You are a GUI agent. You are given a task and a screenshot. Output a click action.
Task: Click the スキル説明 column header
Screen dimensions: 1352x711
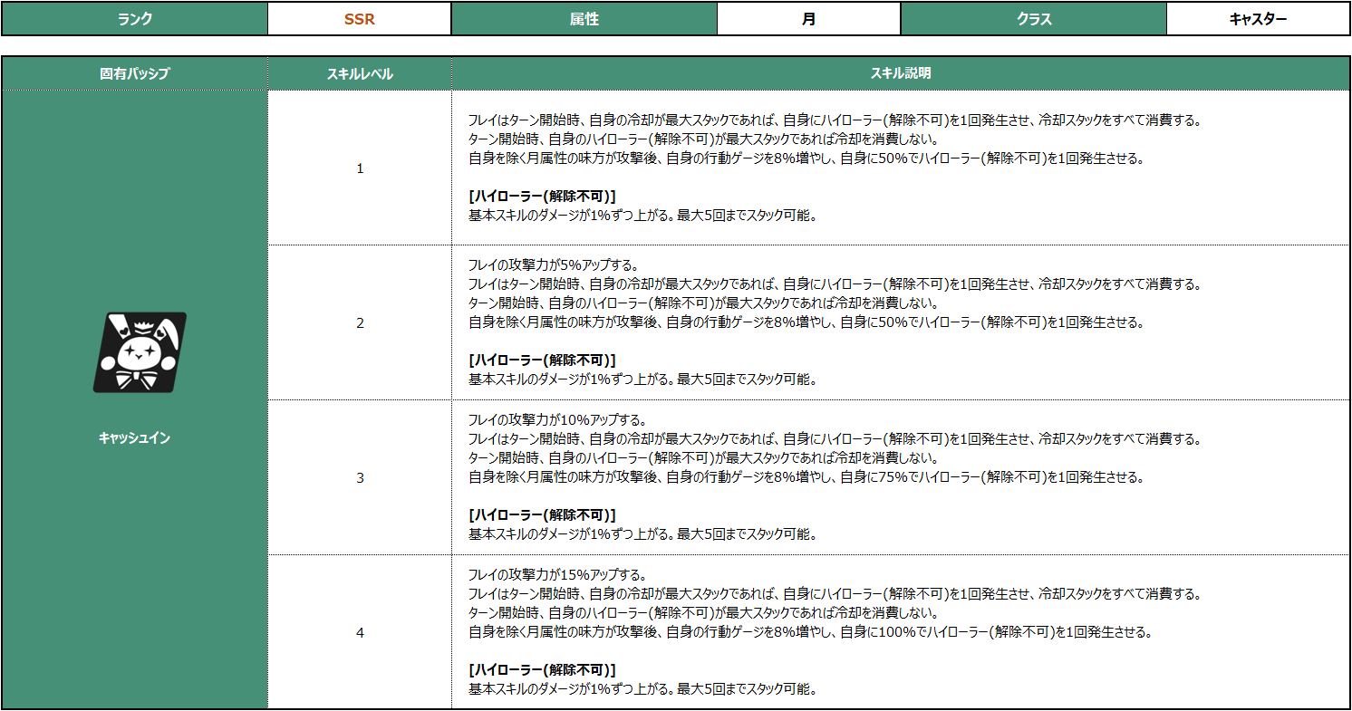click(901, 73)
